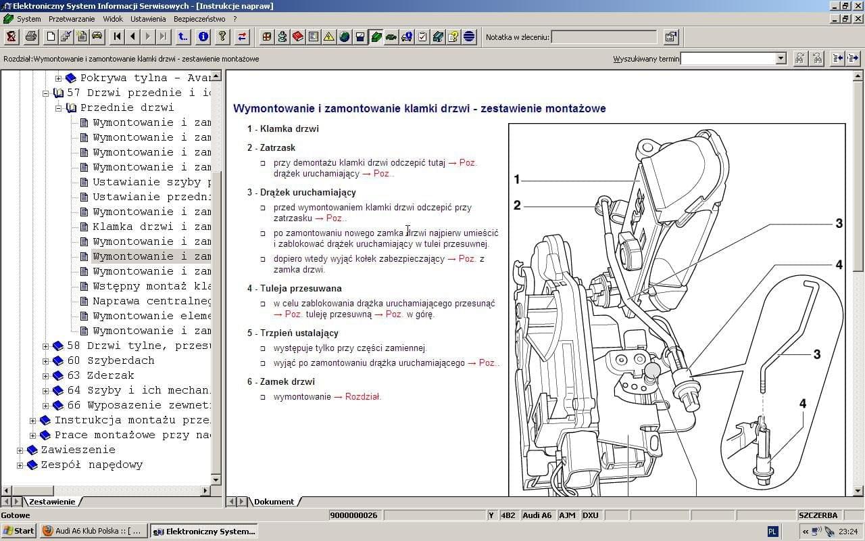Image resolution: width=865 pixels, height=541 pixels.
Task: Click the Windows Start button
Action: pyautogui.click(x=19, y=531)
